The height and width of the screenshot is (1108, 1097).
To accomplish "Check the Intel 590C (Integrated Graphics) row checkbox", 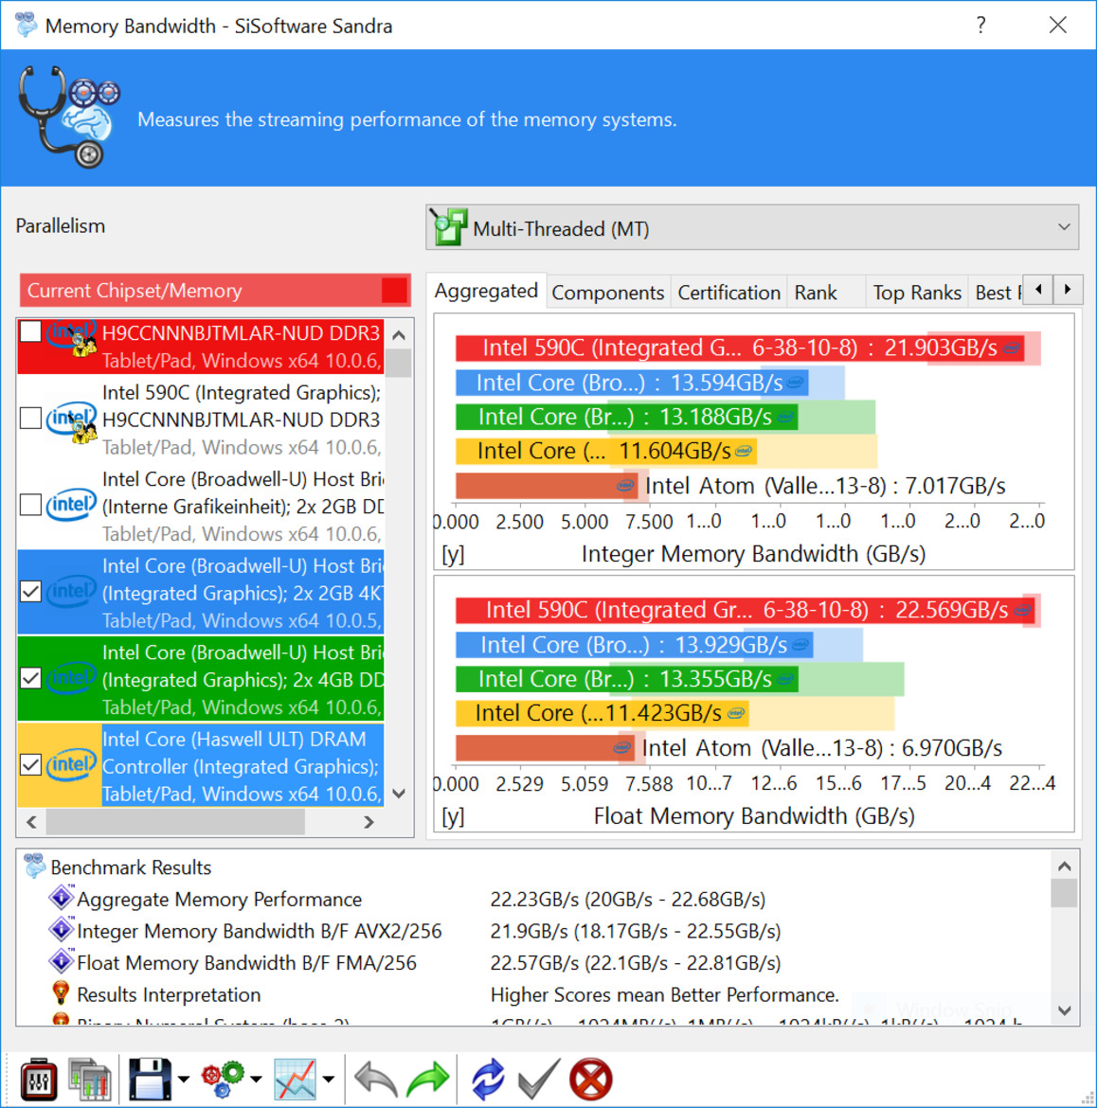I will [30, 419].
